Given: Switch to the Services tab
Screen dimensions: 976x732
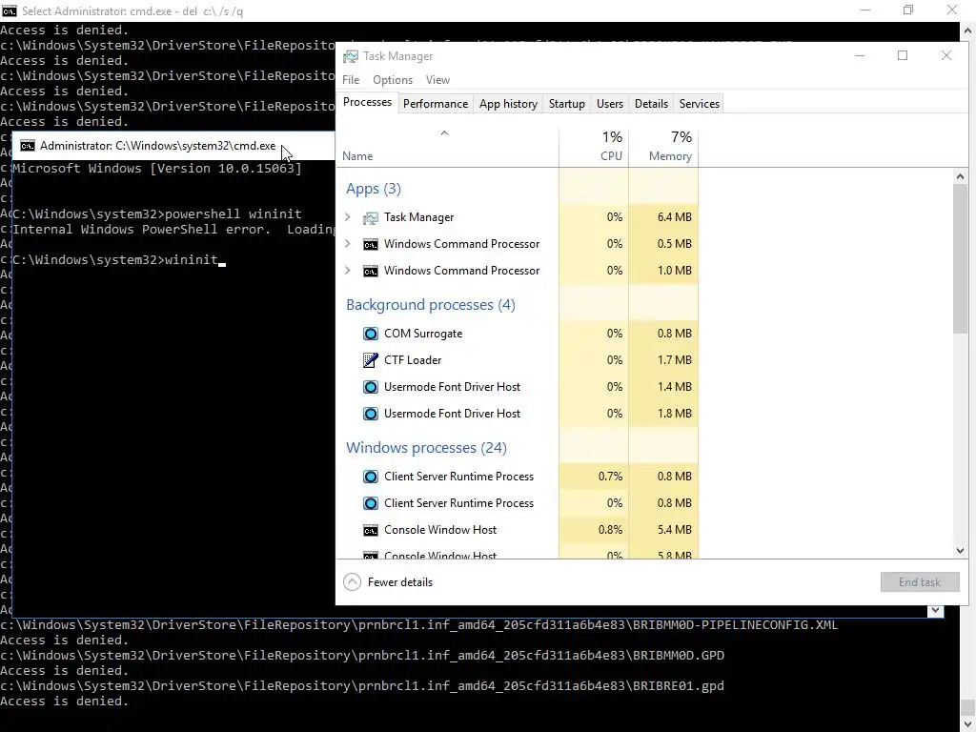Looking at the screenshot, I should pos(699,104).
